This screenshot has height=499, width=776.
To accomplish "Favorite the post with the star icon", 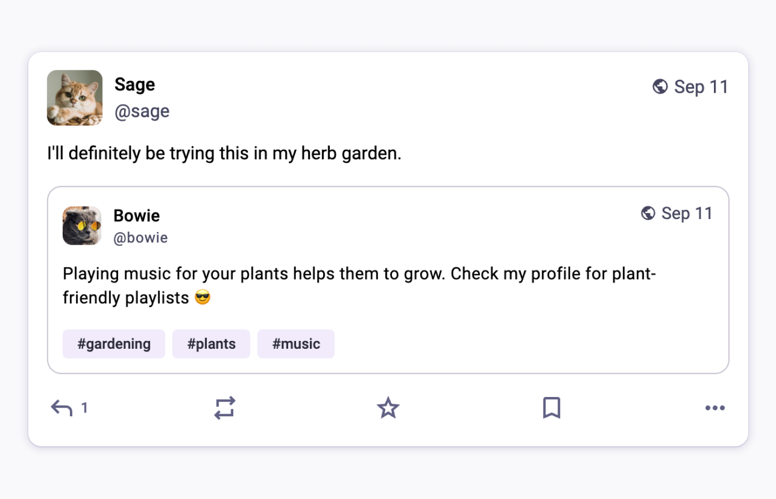I will click(x=388, y=408).
